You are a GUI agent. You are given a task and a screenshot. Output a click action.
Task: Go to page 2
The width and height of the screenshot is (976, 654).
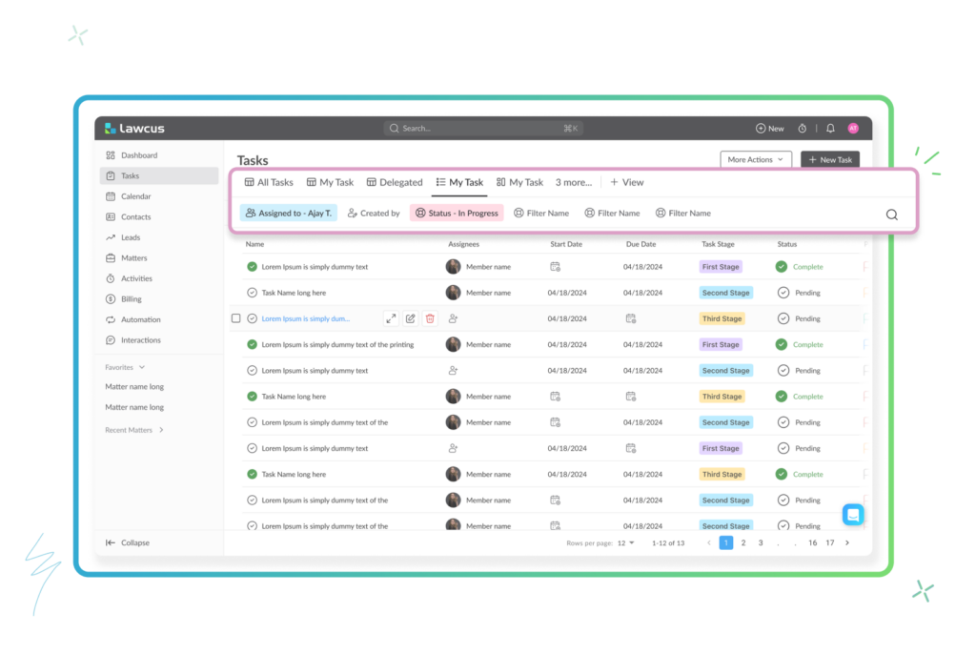(743, 543)
